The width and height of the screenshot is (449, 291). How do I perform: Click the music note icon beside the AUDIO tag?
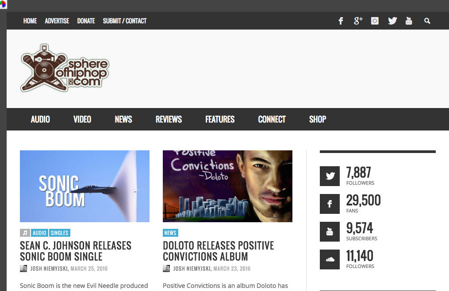pos(25,233)
